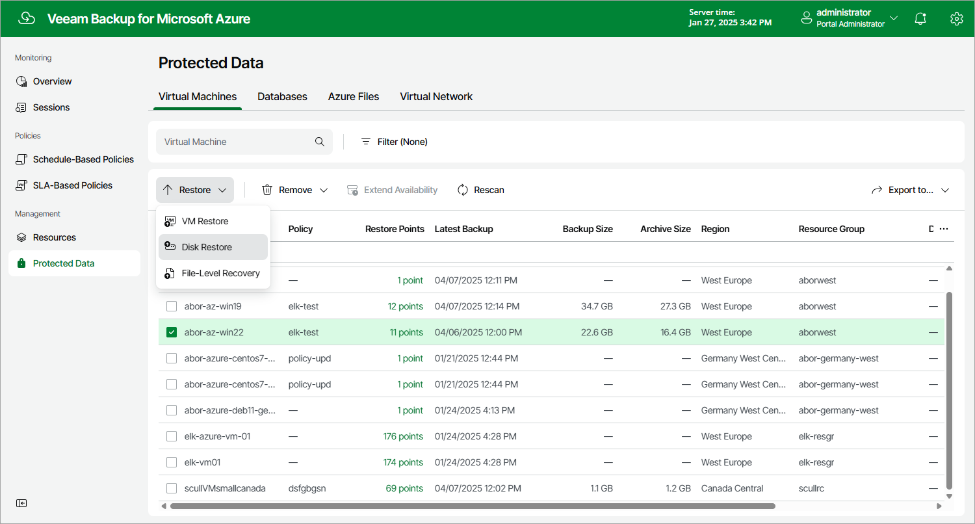Screen dimensions: 975x524
Task: Tick the checkbox for elk-azure-vm-01
Action: tap(172, 436)
